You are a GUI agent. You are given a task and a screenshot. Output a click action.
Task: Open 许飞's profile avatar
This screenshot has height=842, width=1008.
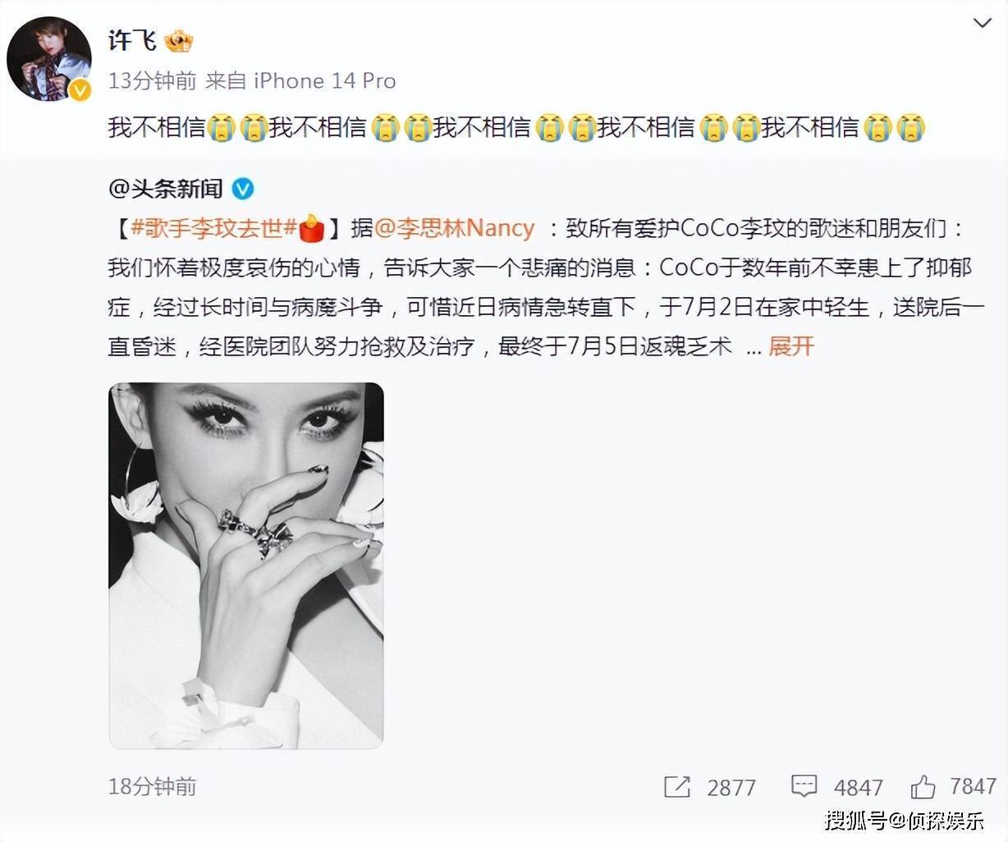49,58
